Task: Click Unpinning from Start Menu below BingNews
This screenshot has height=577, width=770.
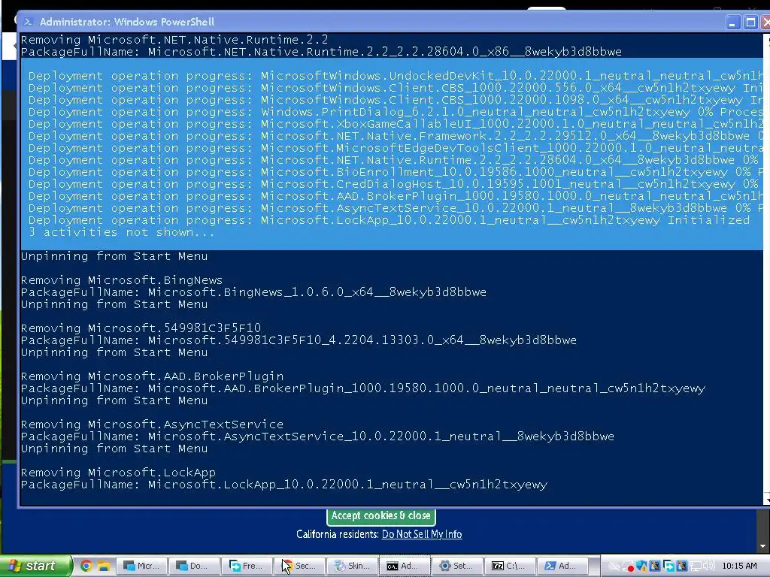Action: tap(114, 304)
